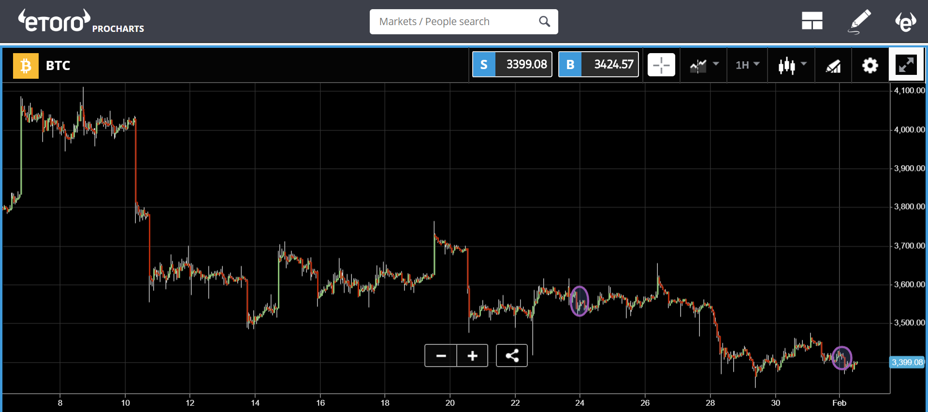Zoom in the chart with plus
This screenshot has height=412, width=928.
coord(472,356)
